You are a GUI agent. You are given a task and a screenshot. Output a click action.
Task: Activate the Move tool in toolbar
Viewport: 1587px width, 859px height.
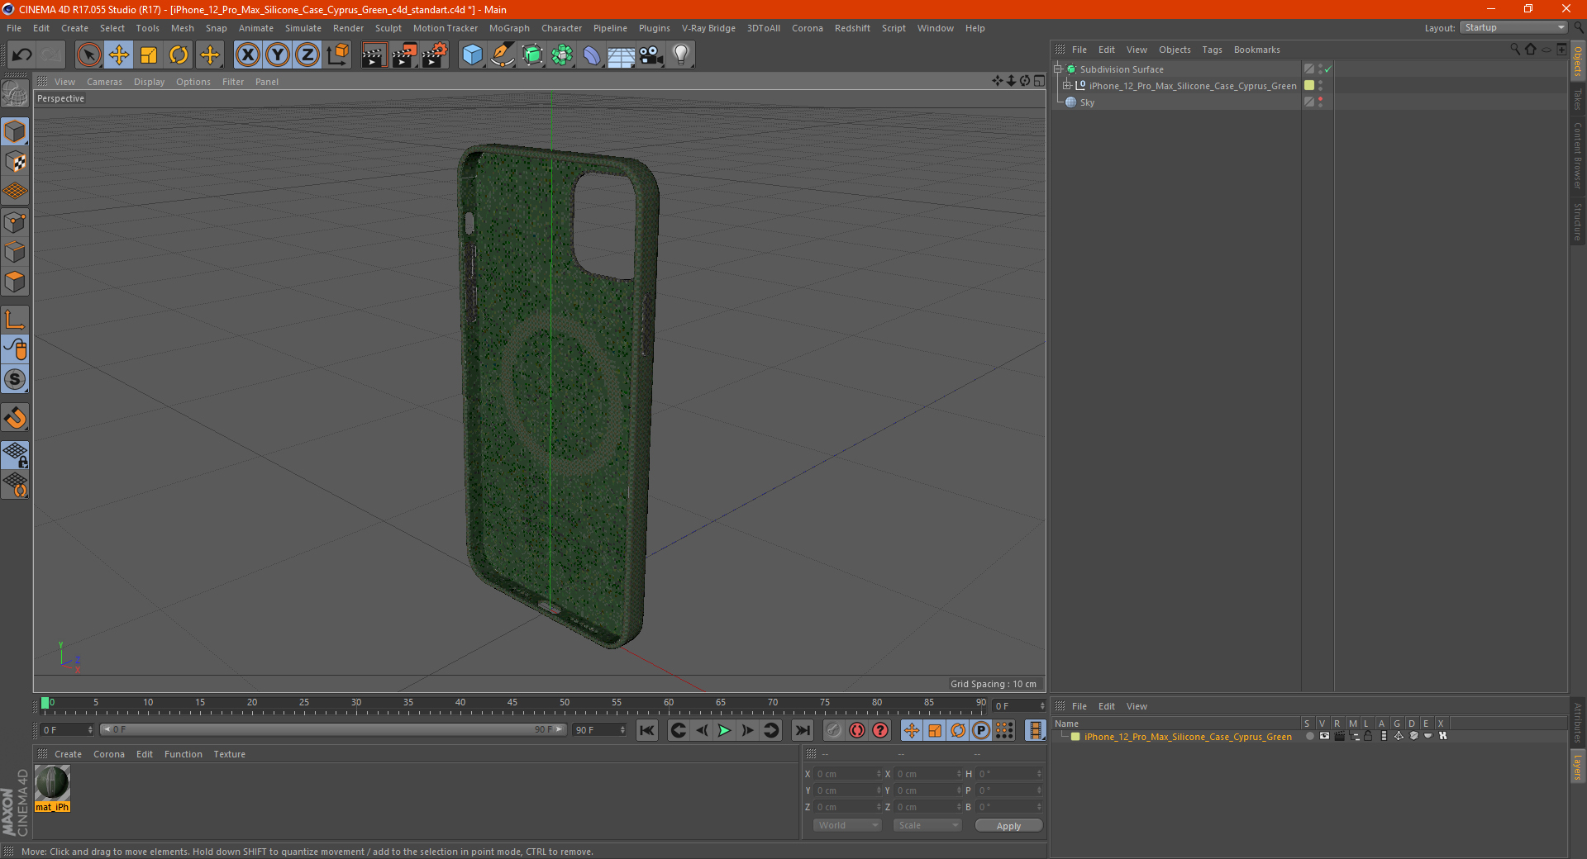119,55
